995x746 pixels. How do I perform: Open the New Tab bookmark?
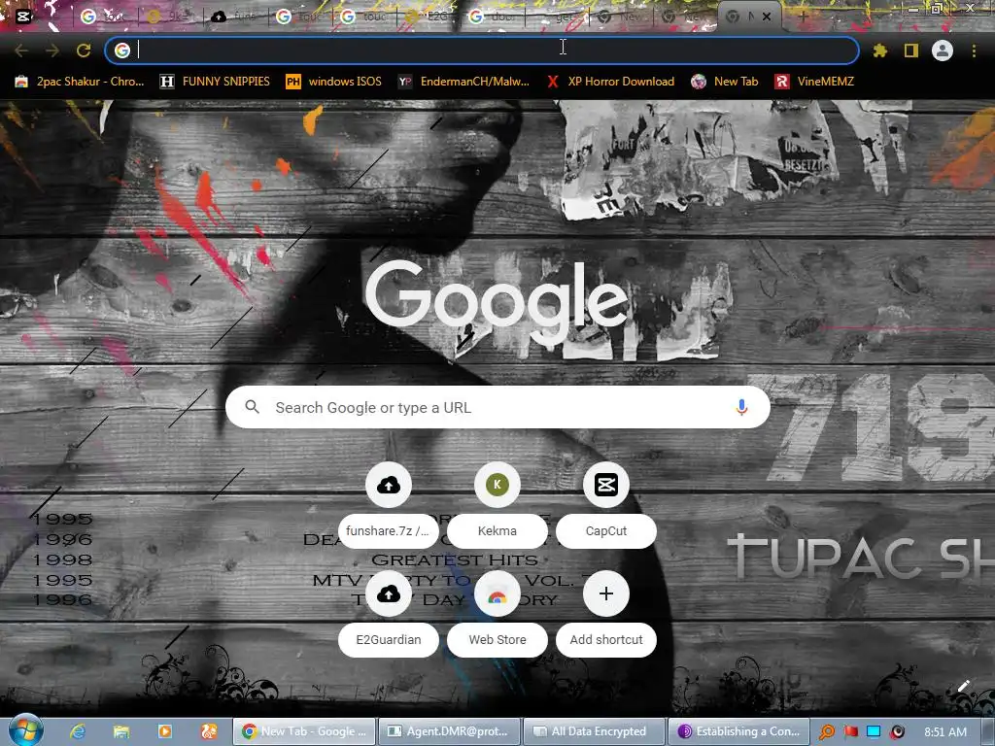tap(725, 82)
